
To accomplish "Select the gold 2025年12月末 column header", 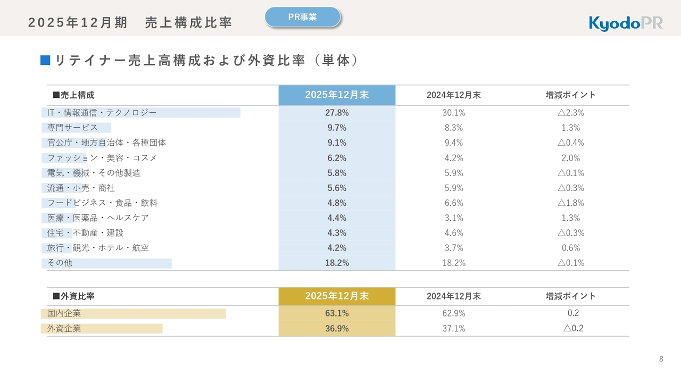I will coord(337,296).
